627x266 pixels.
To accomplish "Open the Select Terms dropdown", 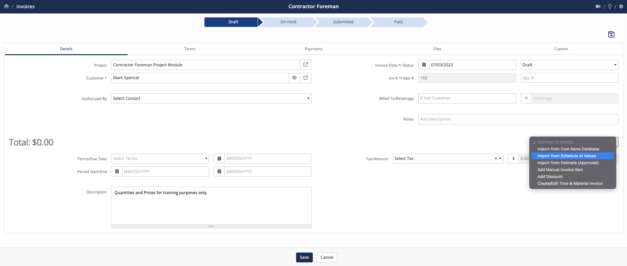I will click(x=160, y=159).
